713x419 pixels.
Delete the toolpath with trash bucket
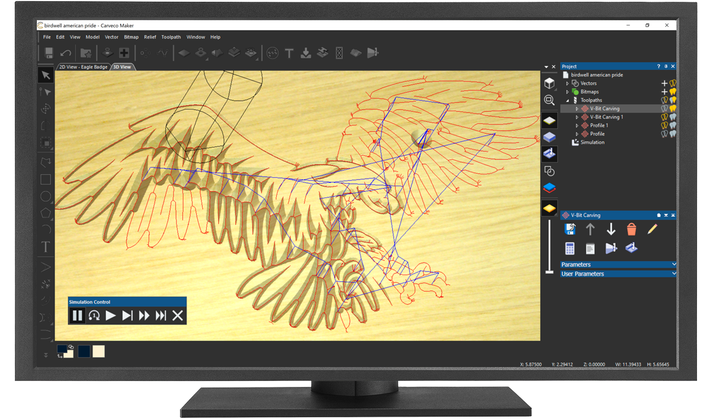[632, 229]
